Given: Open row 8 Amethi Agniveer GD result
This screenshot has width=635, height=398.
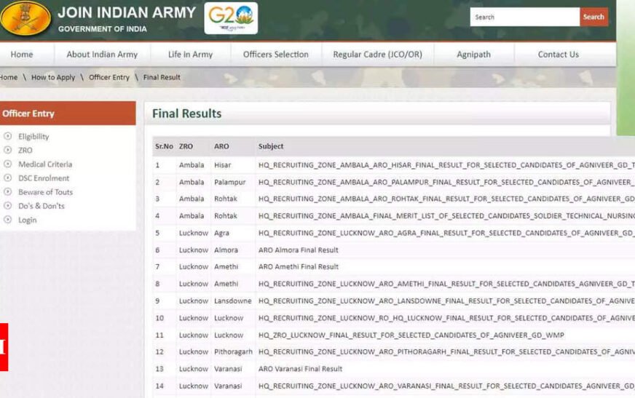Looking at the screenshot, I should click(x=446, y=284).
